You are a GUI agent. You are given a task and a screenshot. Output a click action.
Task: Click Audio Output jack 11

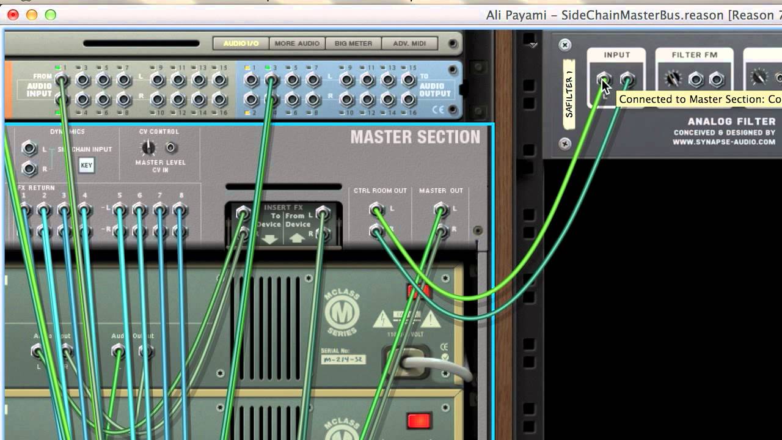(368, 79)
